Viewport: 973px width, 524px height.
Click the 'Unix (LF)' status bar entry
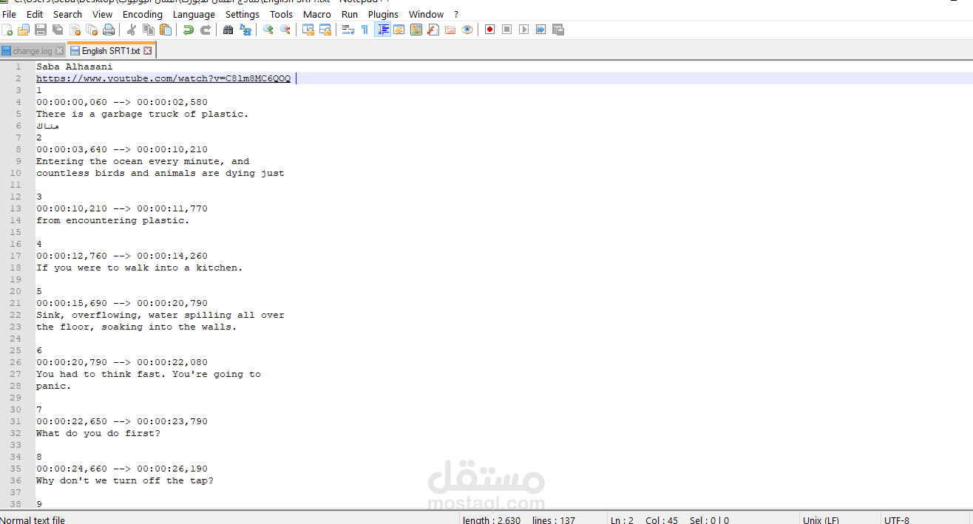[821, 520]
